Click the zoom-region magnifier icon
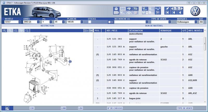Viewport: 208px width, 112px height. tap(16, 31)
